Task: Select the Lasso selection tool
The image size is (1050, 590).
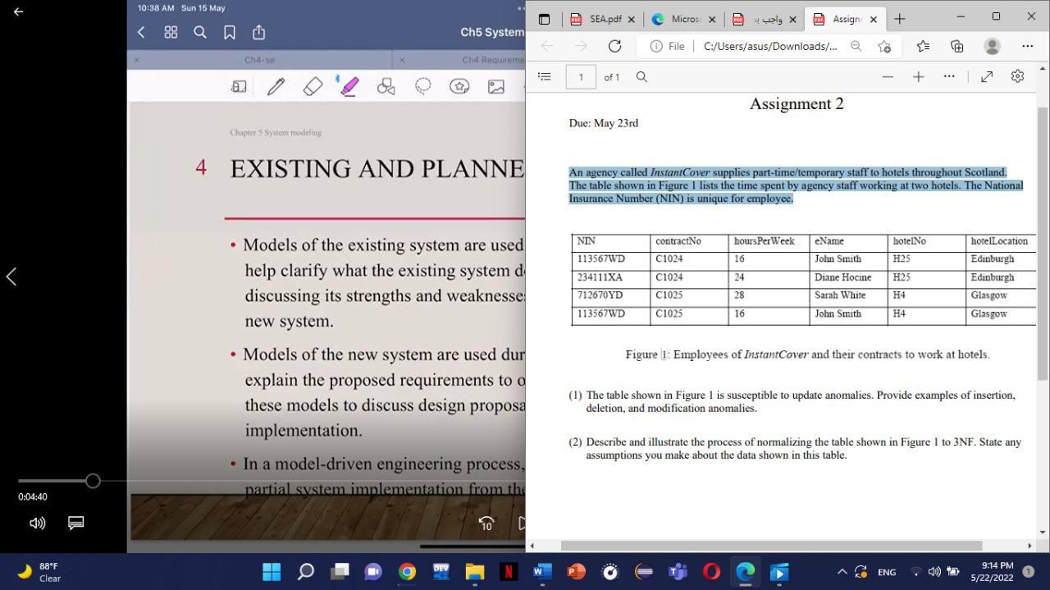Action: point(422,86)
